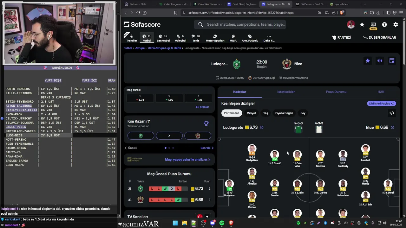Switch to the Puan Durumu tab
This screenshot has width=406, height=228.
coord(336,92)
